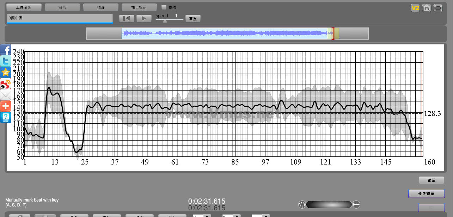
Task: Play the loaded music track
Action: 144,18
